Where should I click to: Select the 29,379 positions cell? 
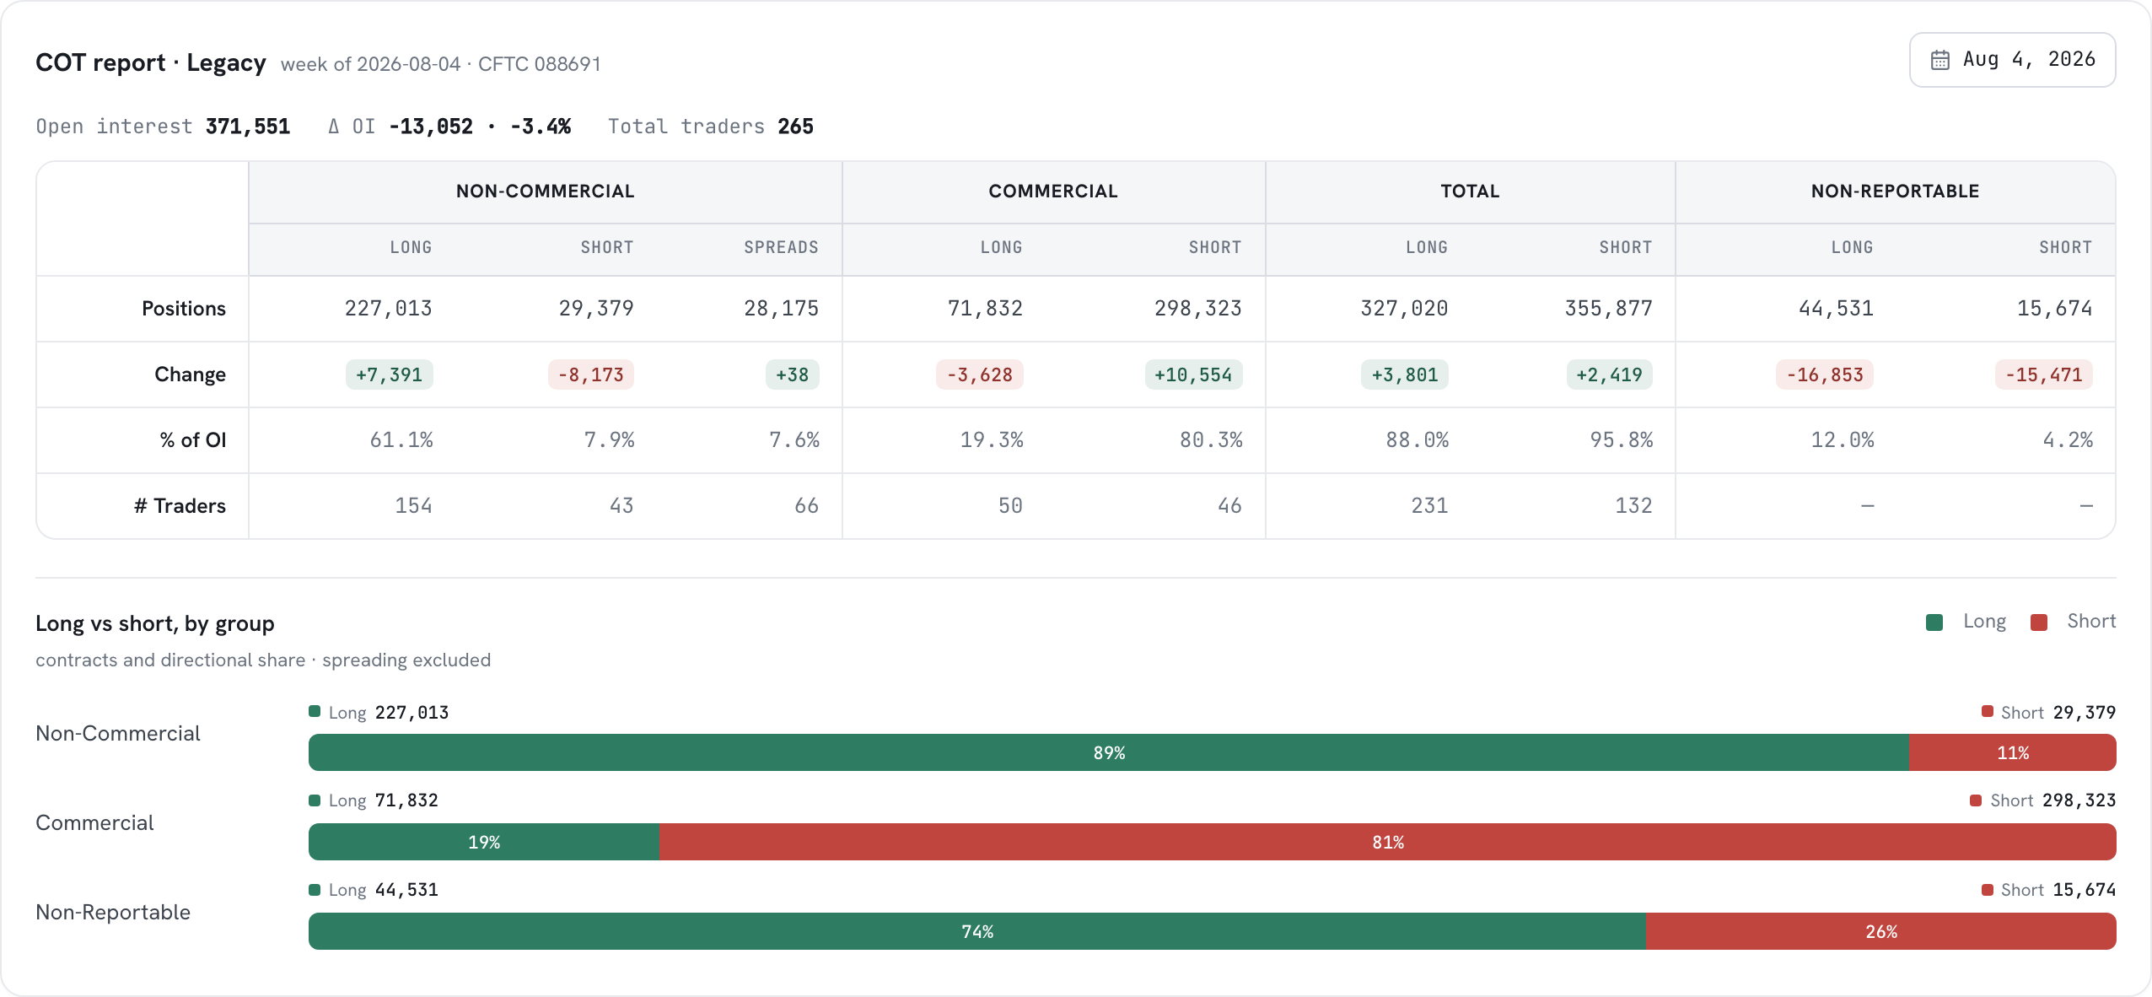click(x=596, y=309)
